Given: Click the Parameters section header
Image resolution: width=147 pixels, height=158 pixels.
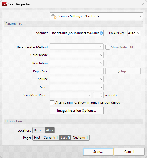Looking at the screenshot, I should point(73,24).
